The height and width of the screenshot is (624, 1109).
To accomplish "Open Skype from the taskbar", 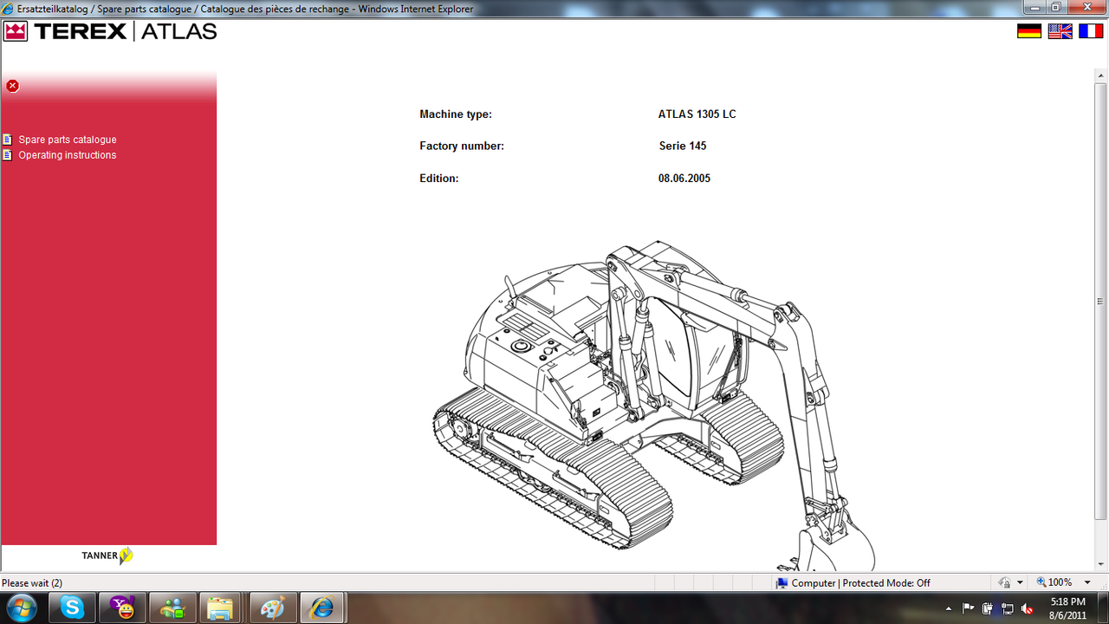I will point(72,608).
